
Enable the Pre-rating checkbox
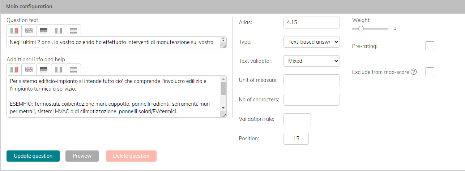(x=430, y=46)
